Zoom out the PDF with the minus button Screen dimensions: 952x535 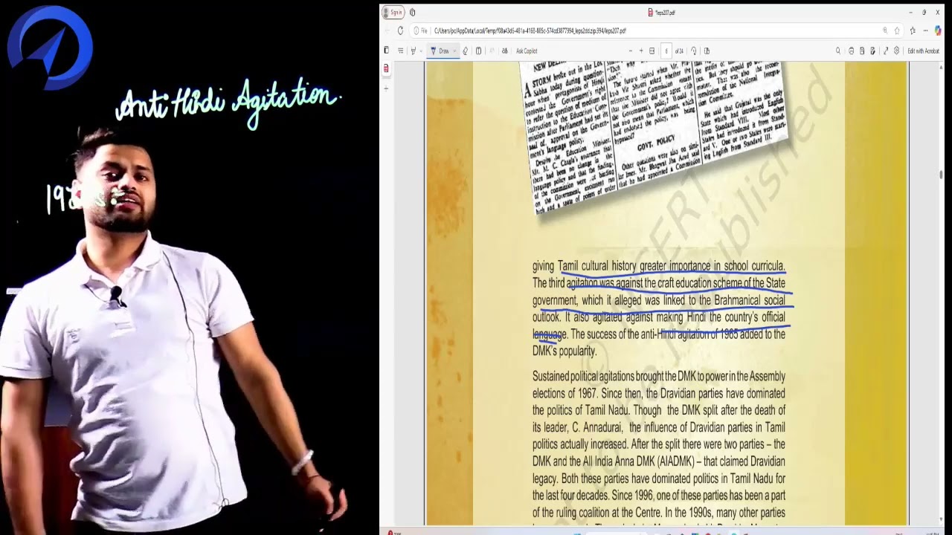(x=631, y=51)
